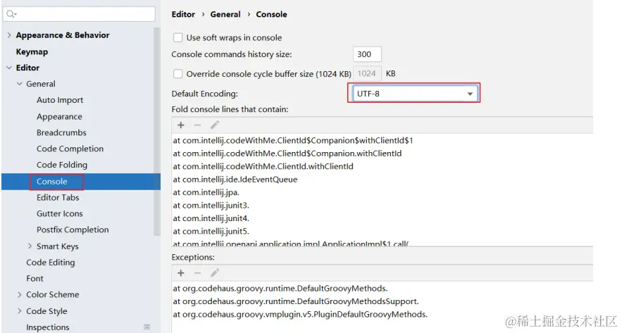Screen dimensions: 622x333
Task: Open Editor Tabs settings
Action: tap(58, 197)
